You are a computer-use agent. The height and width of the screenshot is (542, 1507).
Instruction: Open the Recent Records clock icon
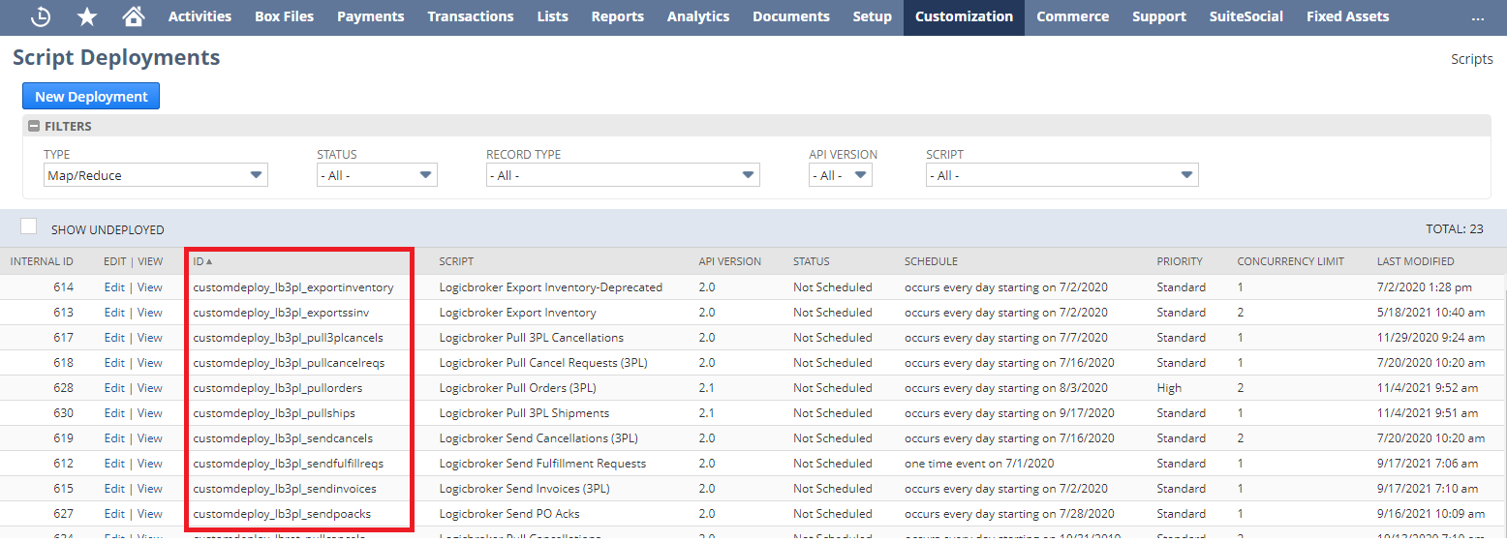click(41, 16)
